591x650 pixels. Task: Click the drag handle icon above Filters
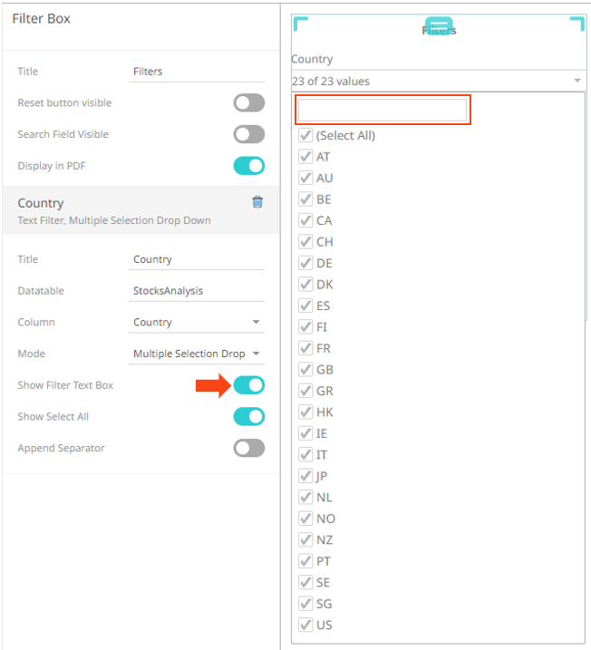point(439,25)
